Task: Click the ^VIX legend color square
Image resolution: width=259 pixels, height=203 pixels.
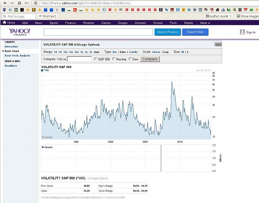Action: click(42, 70)
